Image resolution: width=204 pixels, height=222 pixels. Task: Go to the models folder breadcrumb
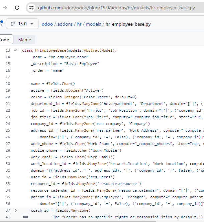(93, 24)
